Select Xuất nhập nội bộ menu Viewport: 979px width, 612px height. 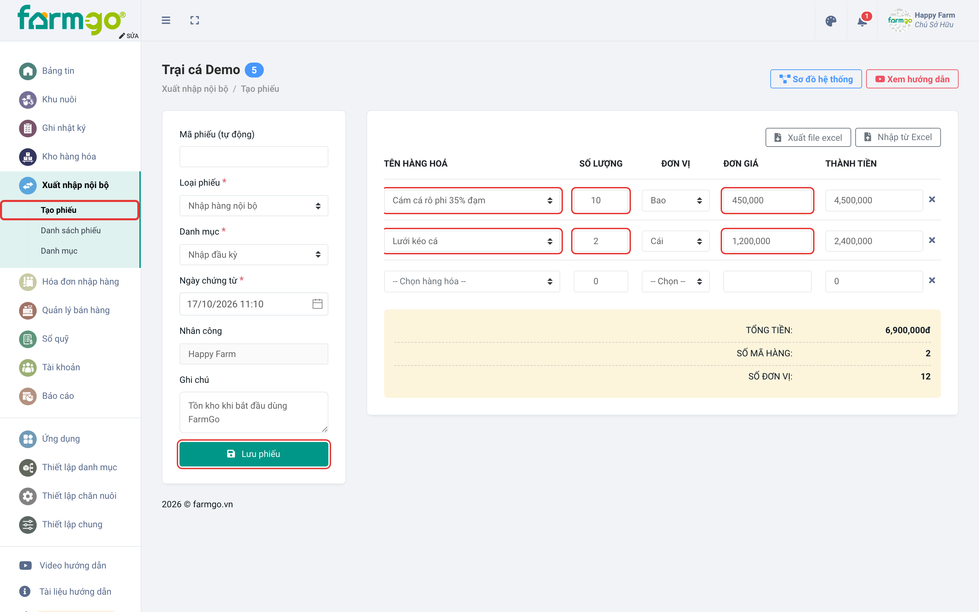point(70,185)
